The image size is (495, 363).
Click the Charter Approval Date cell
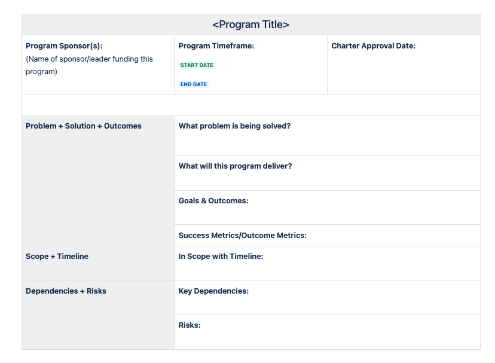tap(404, 65)
